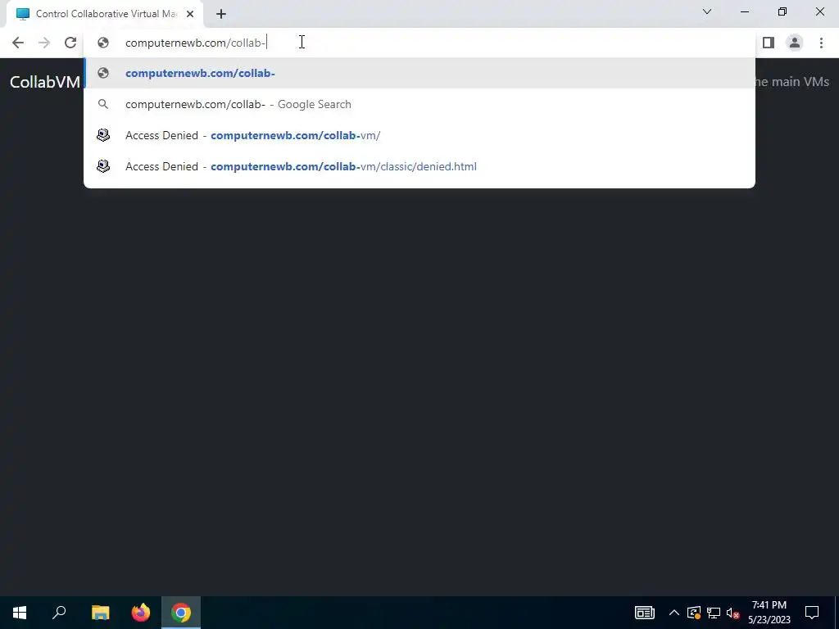Go back with the browser back arrow
Viewport: 839px width, 629px height.
[18, 43]
